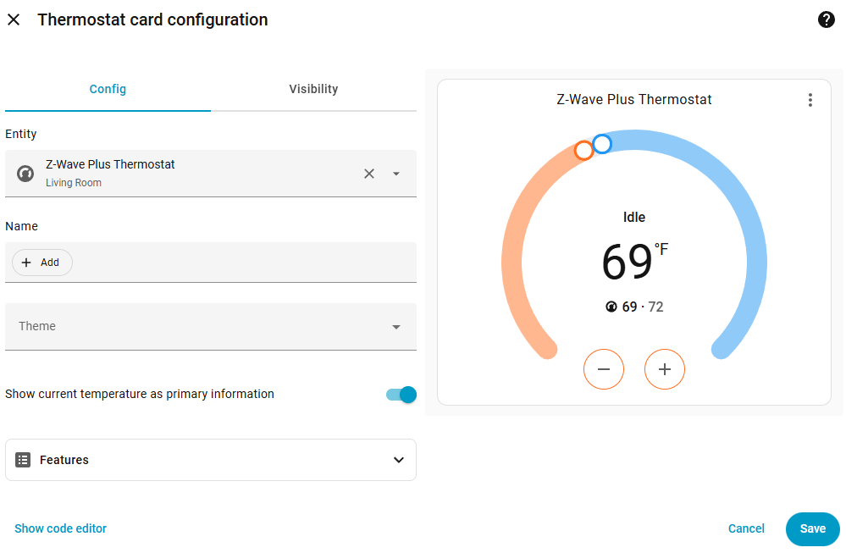Screen dimensions: 846x553
Task: Click the small thermostat icon beside target temperatures
Action: (611, 307)
